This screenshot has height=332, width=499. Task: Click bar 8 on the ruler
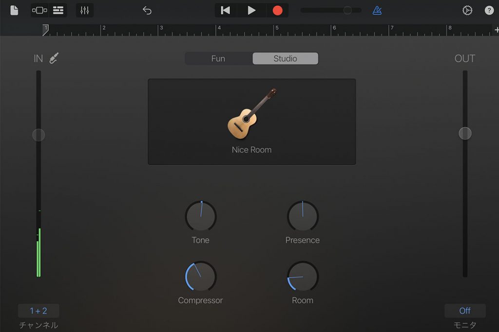click(x=450, y=28)
